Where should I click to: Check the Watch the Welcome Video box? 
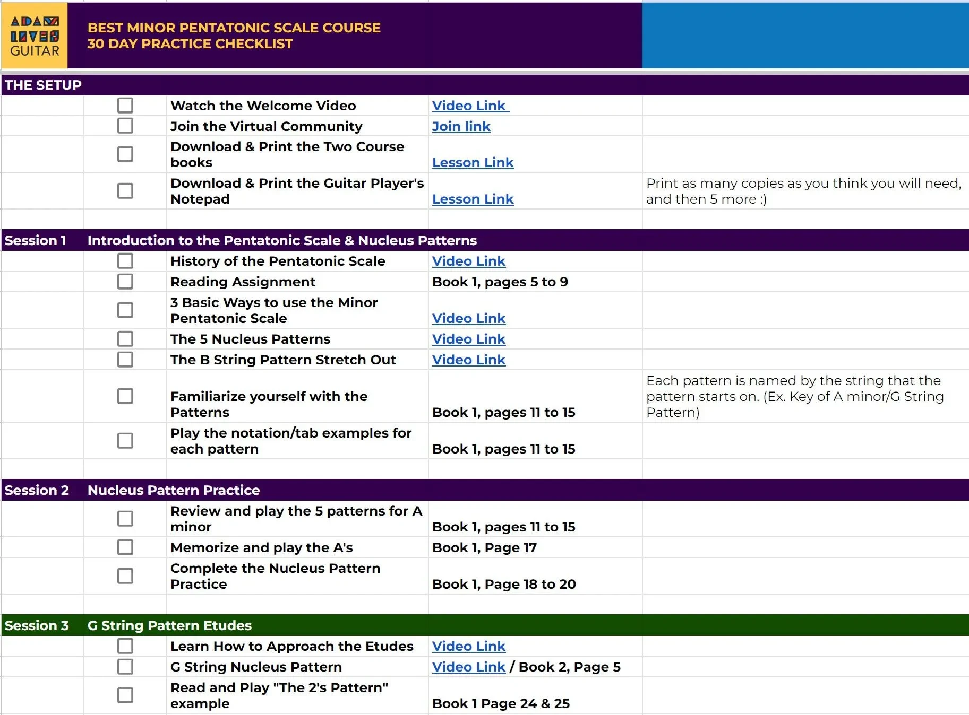125,105
